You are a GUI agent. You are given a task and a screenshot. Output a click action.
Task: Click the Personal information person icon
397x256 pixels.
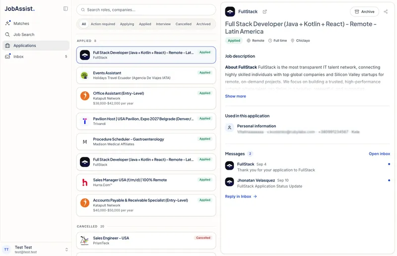(229, 128)
